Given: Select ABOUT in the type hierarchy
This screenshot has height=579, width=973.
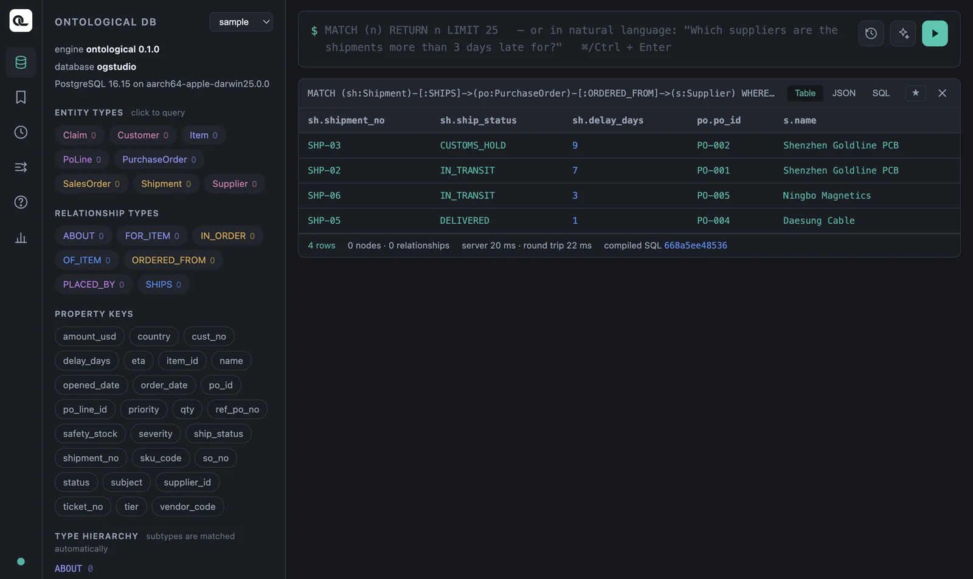Looking at the screenshot, I should point(68,569).
